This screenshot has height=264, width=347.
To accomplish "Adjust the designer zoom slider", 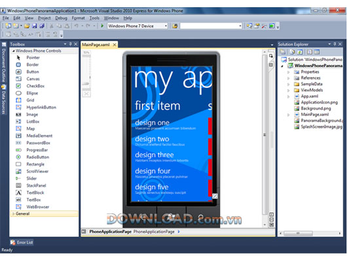I will point(86,84).
